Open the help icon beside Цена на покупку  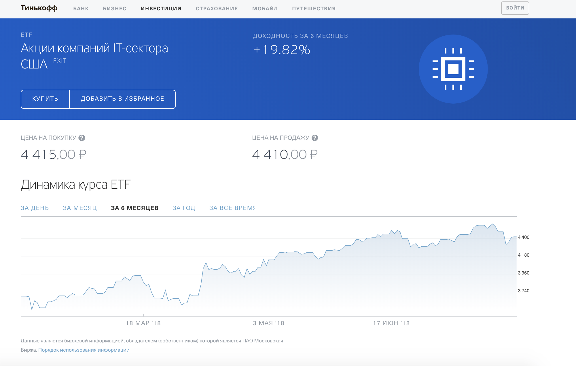point(82,138)
